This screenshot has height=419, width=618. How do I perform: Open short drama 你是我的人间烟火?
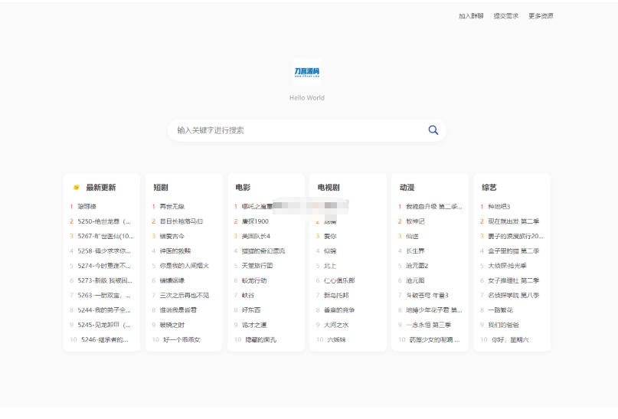click(x=184, y=266)
